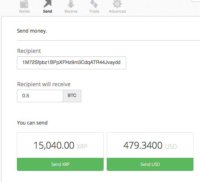Image resolution: width=200 pixels, height=182 pixels.
Task: Open the BTC currency selector
Action: [x=72, y=96]
